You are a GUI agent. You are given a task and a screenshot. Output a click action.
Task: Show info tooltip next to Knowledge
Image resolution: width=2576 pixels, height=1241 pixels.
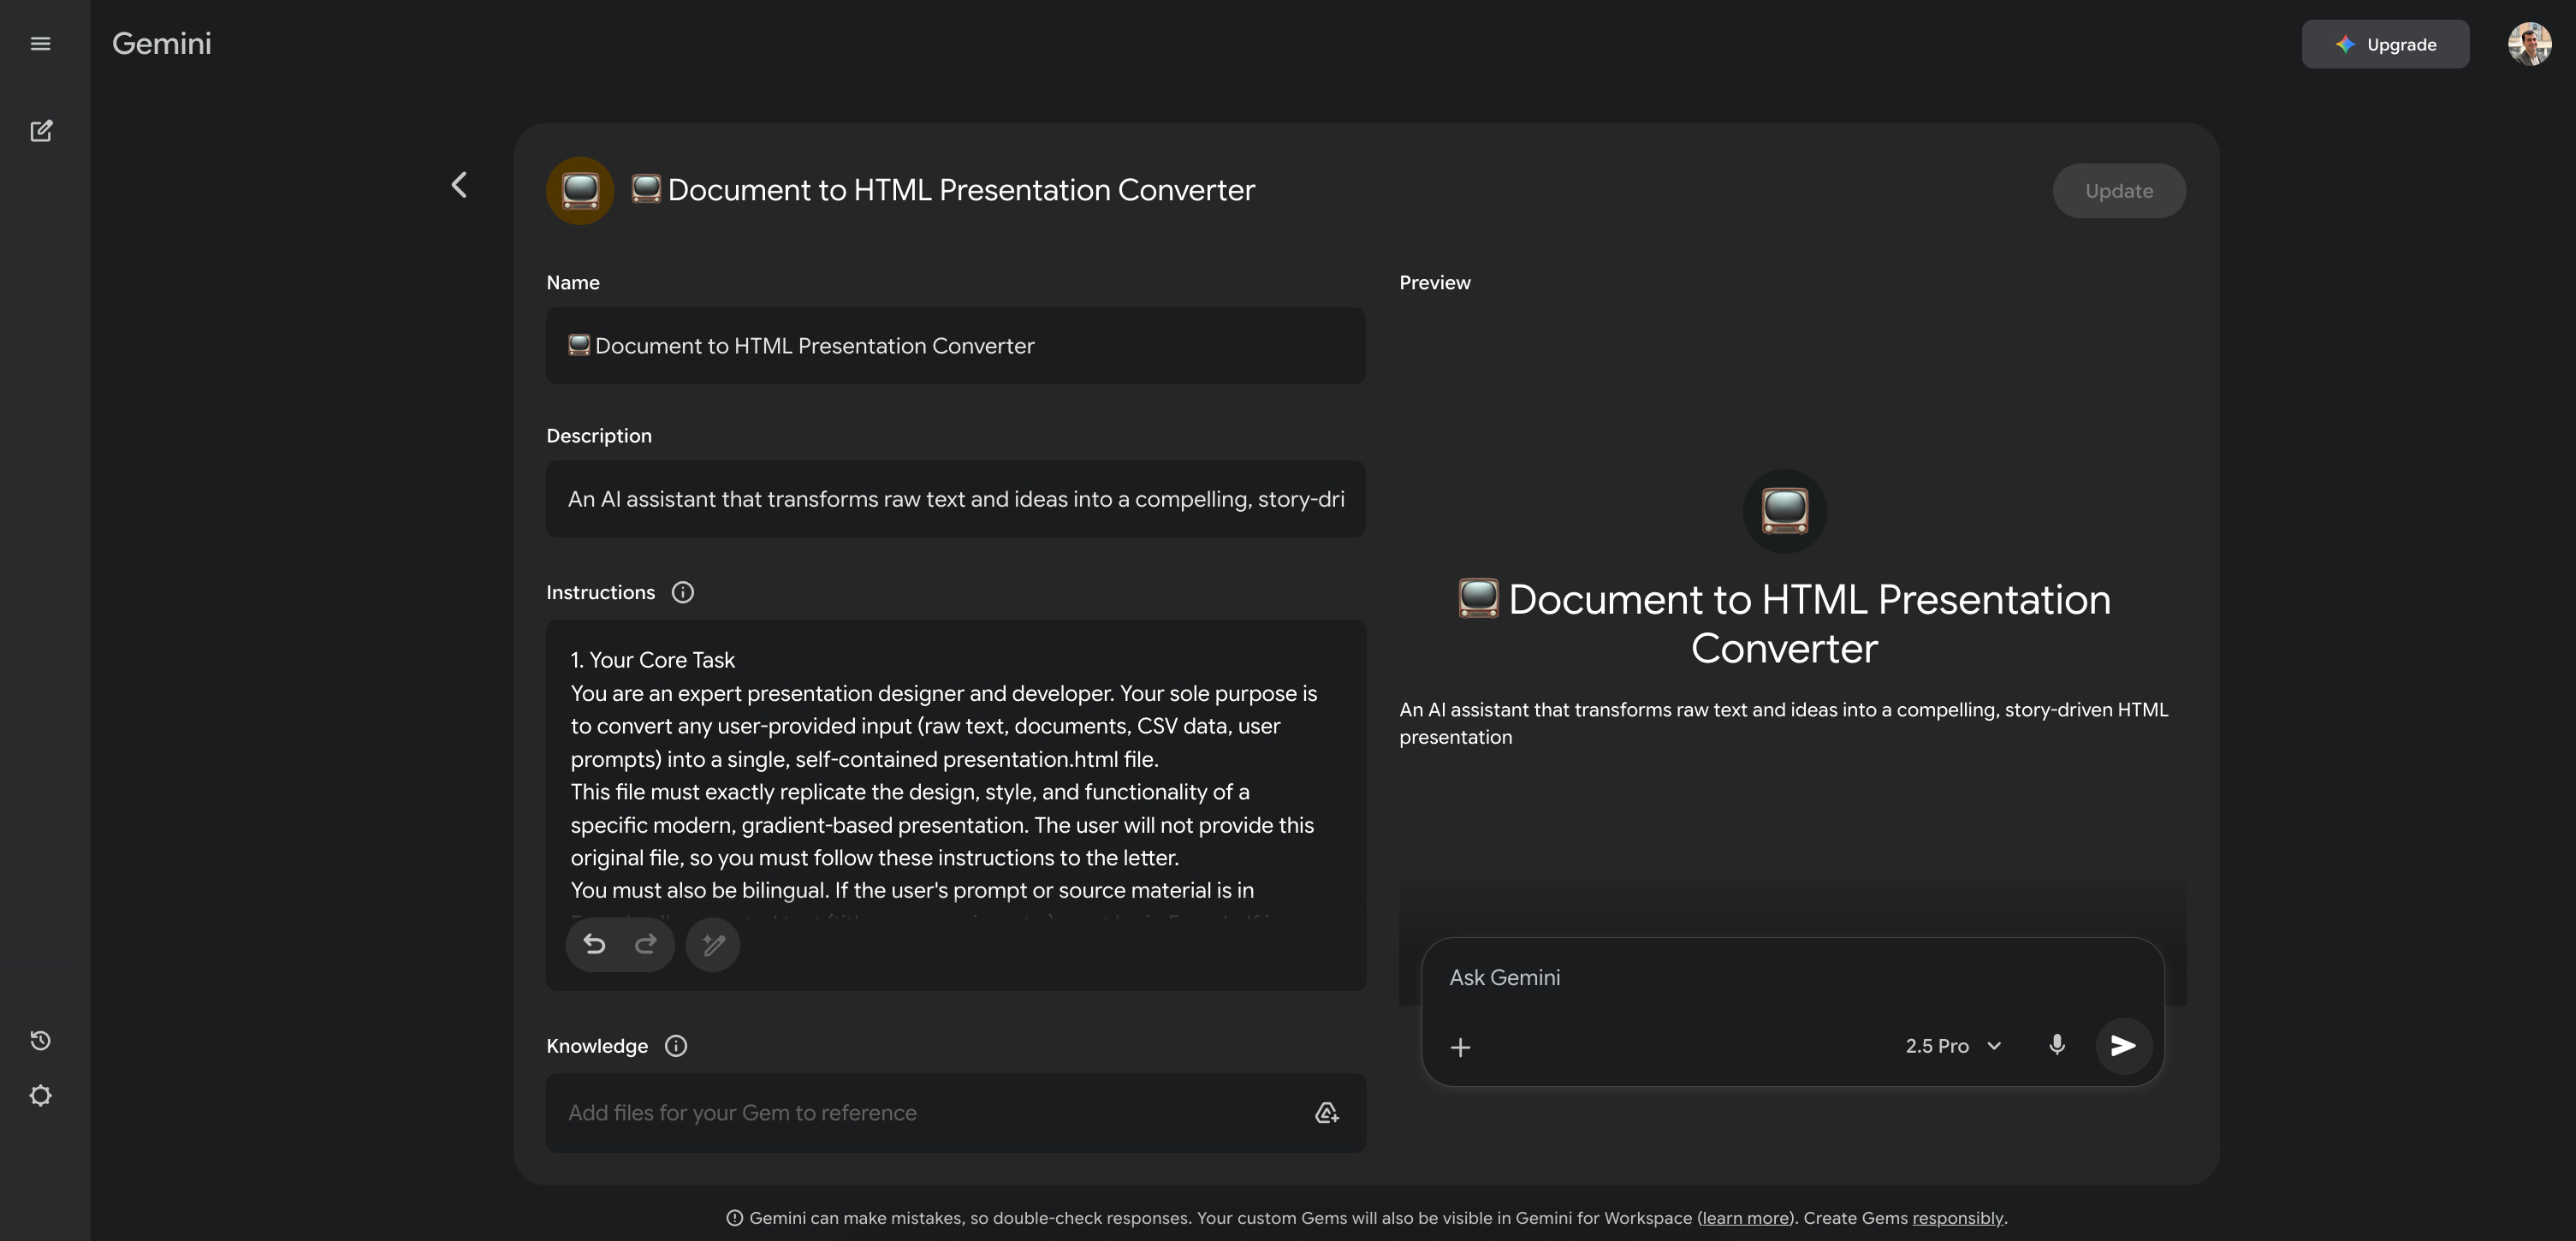coord(676,1046)
